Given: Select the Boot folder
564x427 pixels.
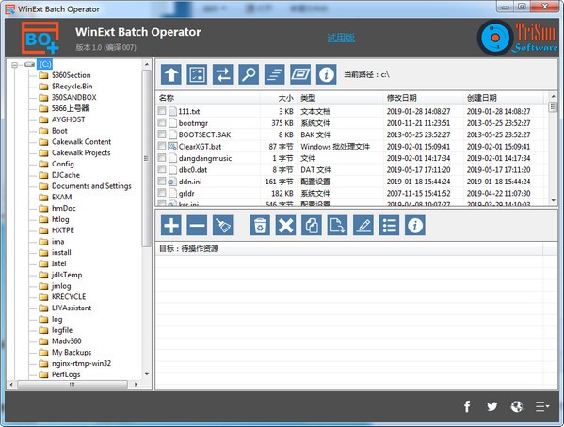Looking at the screenshot, I should click(59, 131).
